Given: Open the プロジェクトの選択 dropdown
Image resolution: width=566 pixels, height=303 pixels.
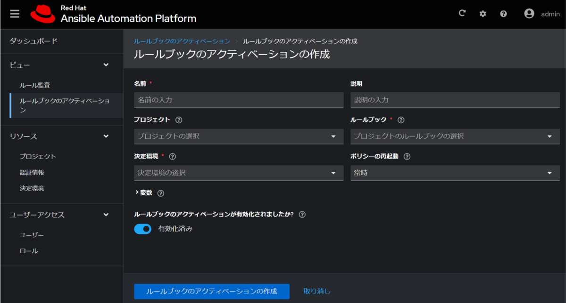Looking at the screenshot, I should click(x=238, y=136).
